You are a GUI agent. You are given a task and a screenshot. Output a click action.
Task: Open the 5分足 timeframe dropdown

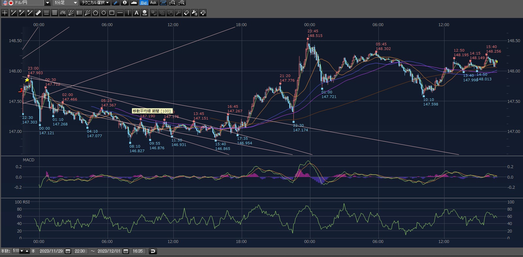pyautogui.click(x=76, y=3)
